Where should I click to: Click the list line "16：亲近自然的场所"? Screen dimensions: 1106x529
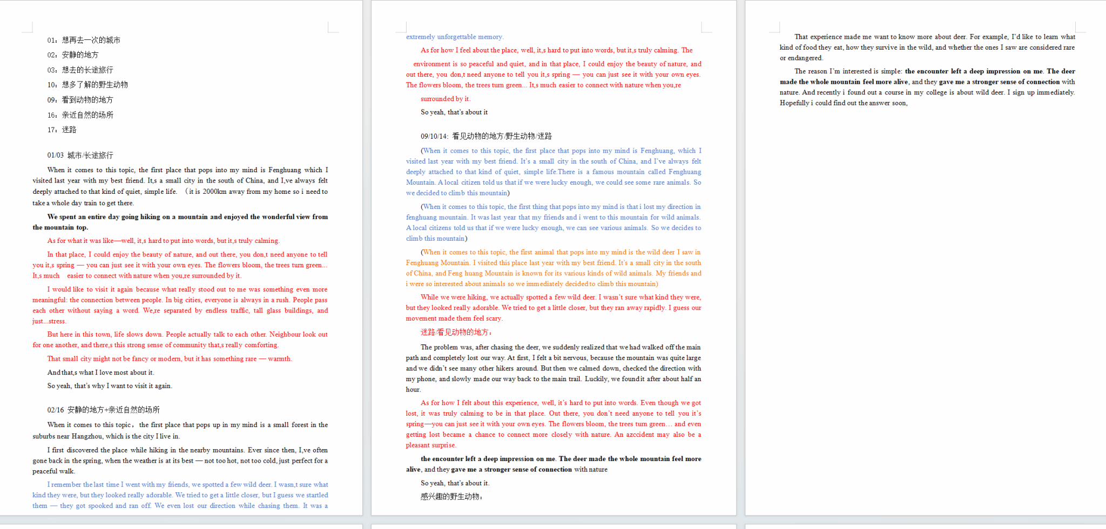coord(80,114)
